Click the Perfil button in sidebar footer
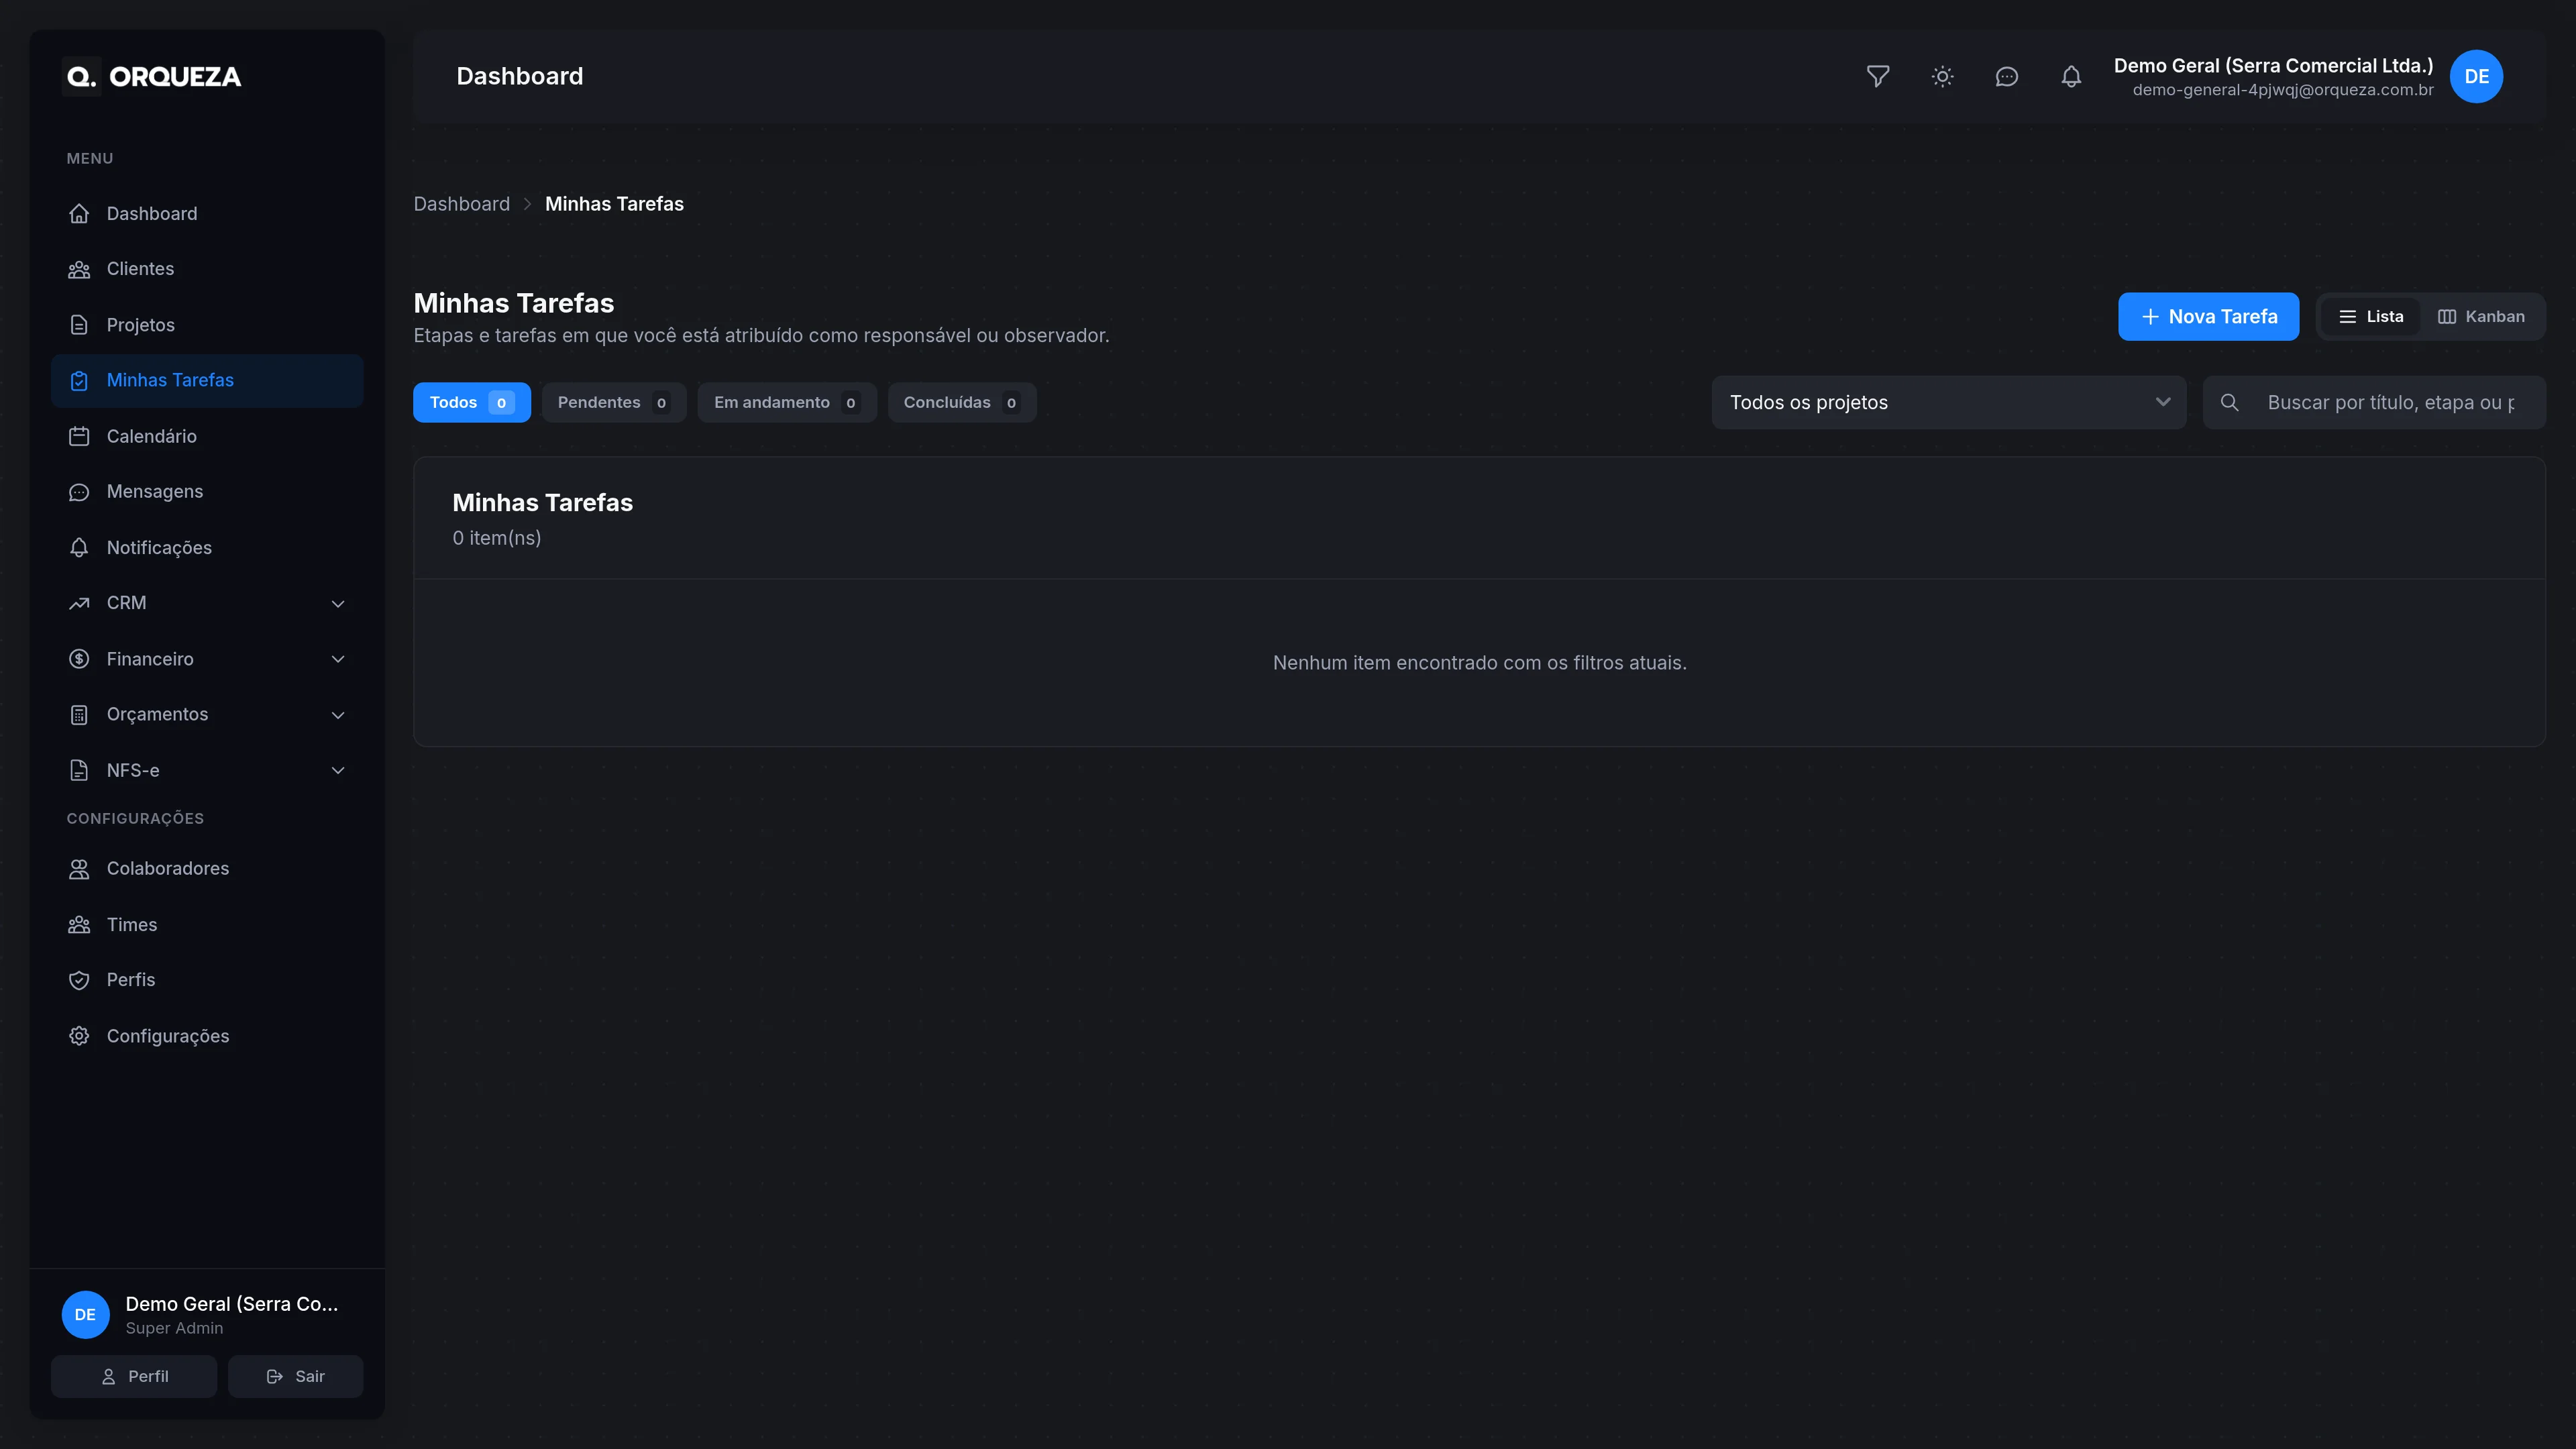This screenshot has height=1449, width=2576. click(x=134, y=1377)
